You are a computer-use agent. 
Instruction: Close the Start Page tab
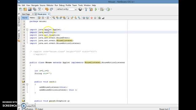coord(33,14)
